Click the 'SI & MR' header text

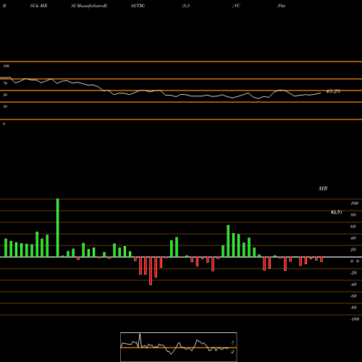coord(38,6)
